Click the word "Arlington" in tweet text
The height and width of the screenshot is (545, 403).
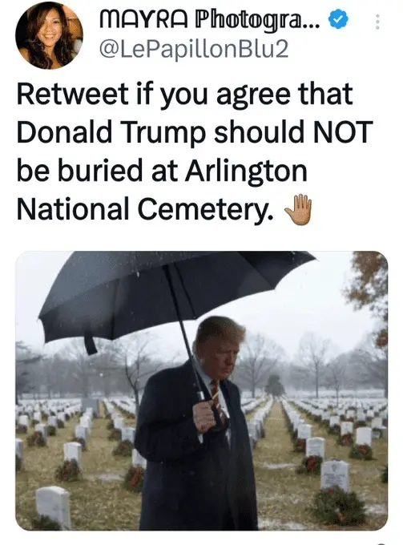[x=246, y=171]
